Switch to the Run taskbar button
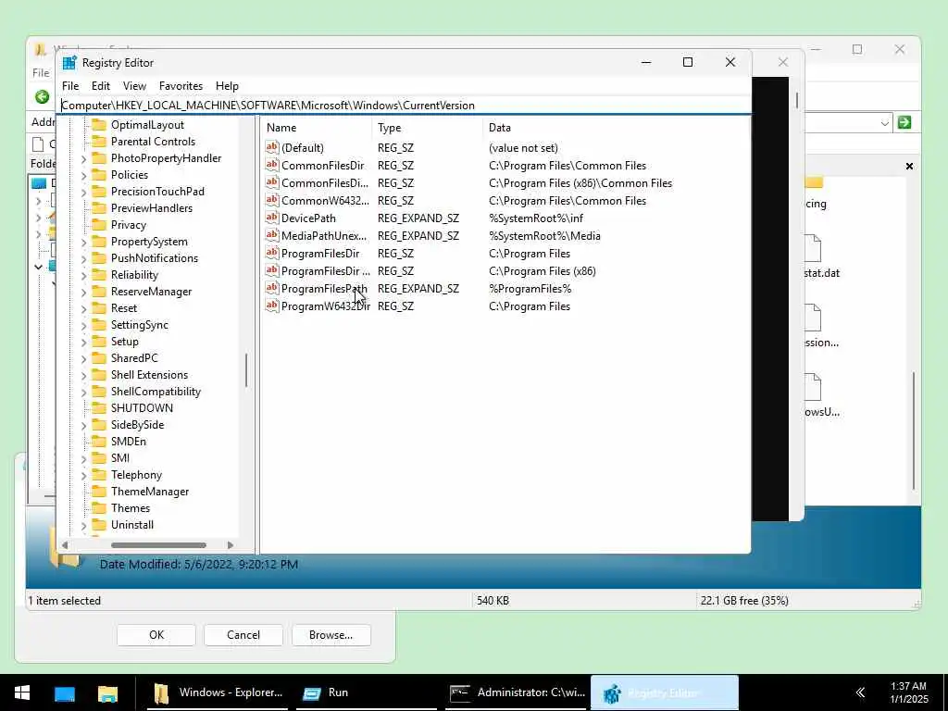 [367, 692]
